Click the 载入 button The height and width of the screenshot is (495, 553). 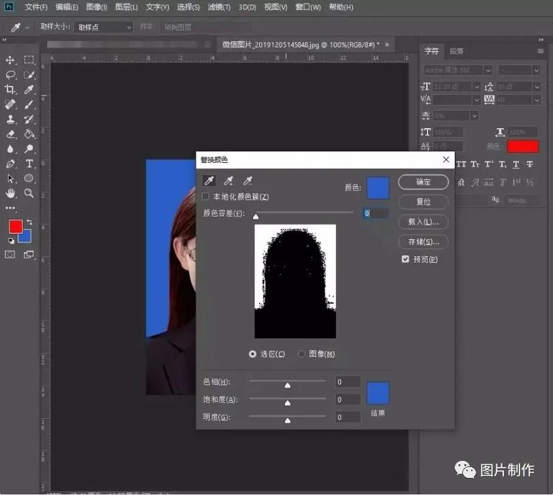[423, 222]
